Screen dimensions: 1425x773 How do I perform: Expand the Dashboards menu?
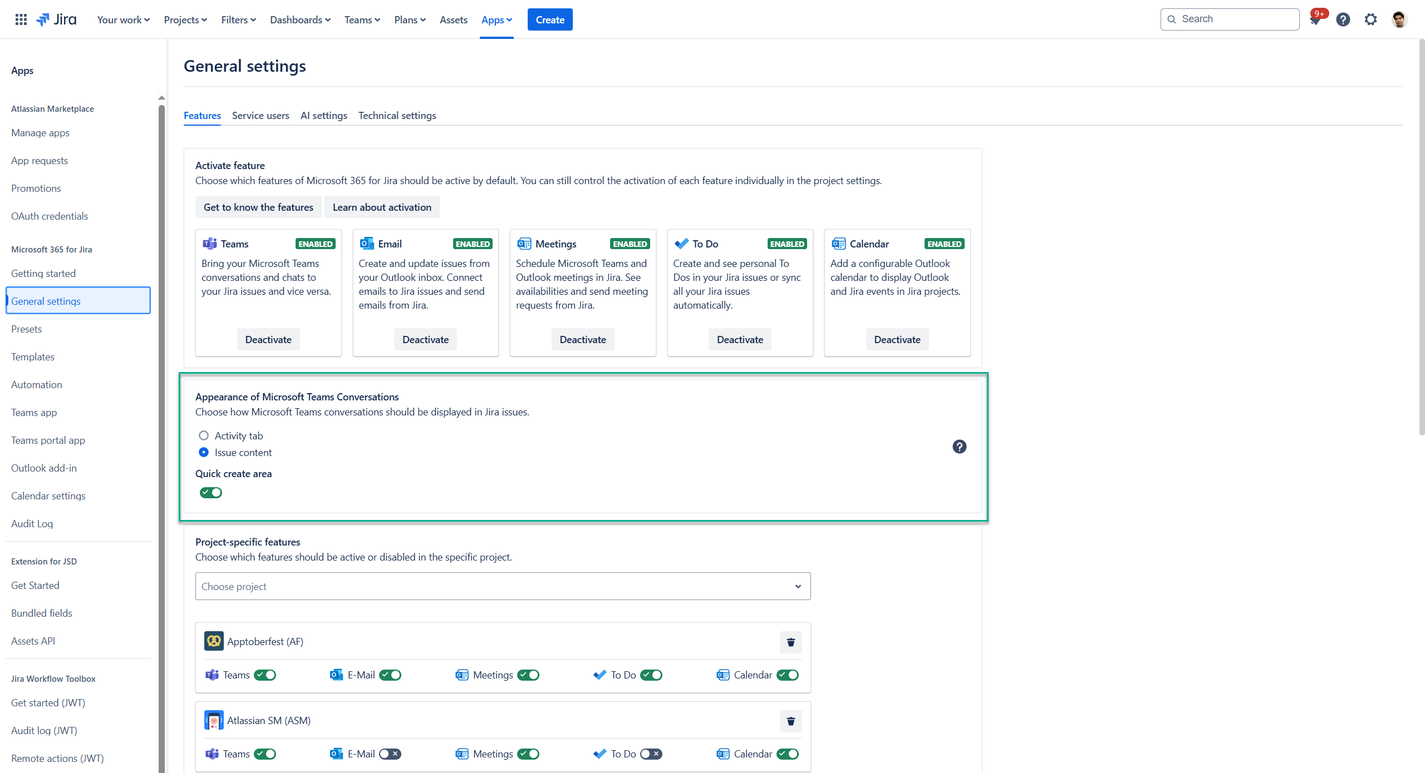[300, 19]
